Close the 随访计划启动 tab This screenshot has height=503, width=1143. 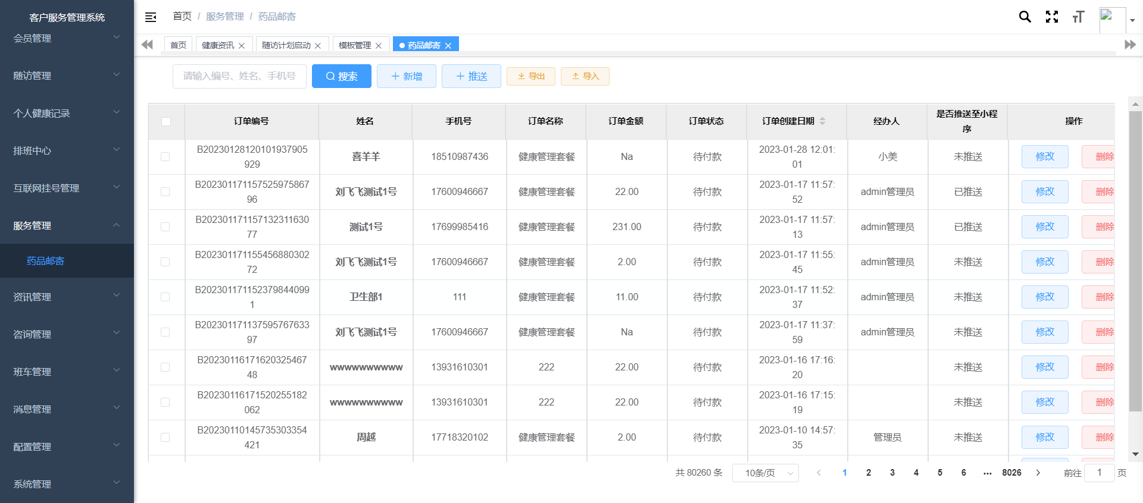pyautogui.click(x=318, y=46)
